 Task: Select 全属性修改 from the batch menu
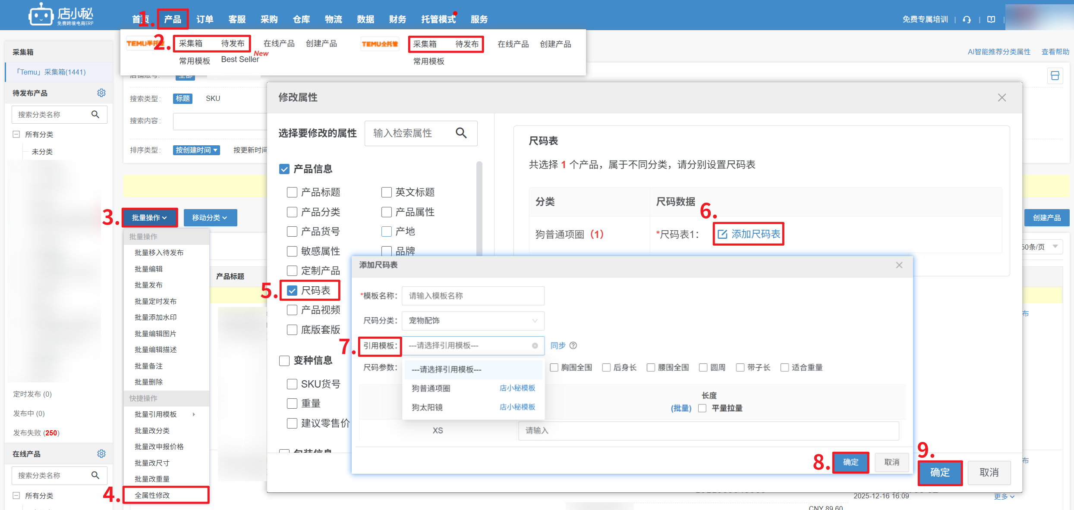click(x=152, y=495)
